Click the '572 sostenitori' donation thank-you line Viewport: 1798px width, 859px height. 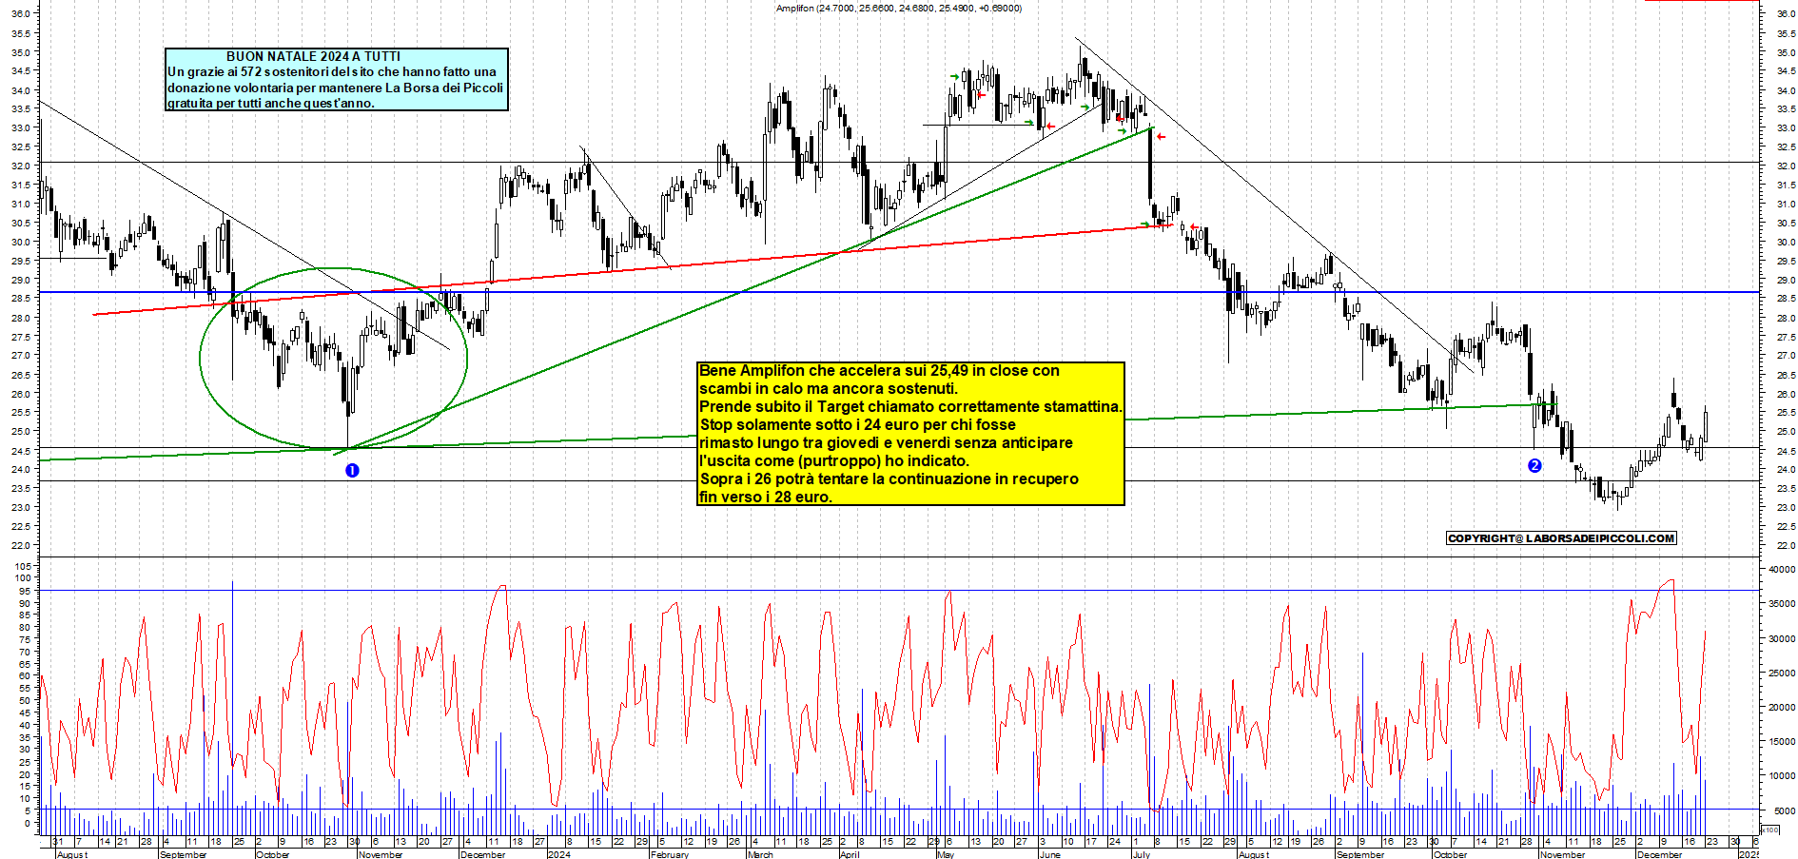(332, 71)
